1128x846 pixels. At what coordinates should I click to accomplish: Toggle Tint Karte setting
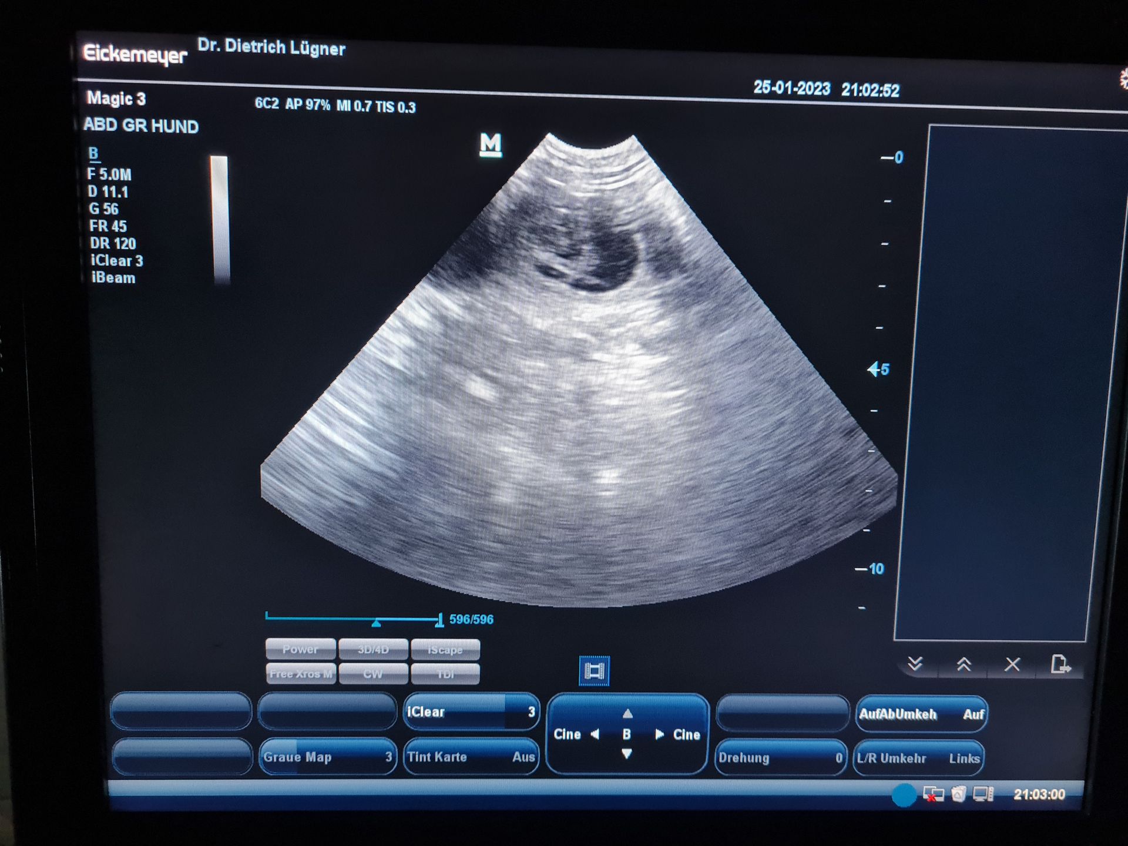[471, 757]
